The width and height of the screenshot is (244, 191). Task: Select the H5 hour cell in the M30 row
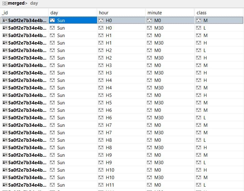tap(121, 103)
